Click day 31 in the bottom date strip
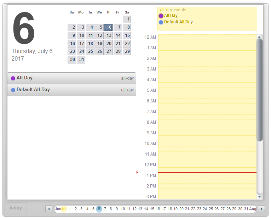The image size is (271, 218). tap(246, 209)
